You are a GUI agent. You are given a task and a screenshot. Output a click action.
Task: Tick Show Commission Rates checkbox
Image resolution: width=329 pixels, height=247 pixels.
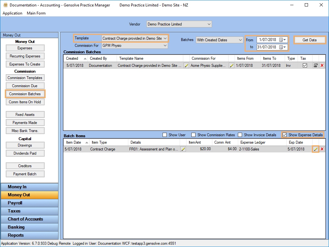point(194,135)
